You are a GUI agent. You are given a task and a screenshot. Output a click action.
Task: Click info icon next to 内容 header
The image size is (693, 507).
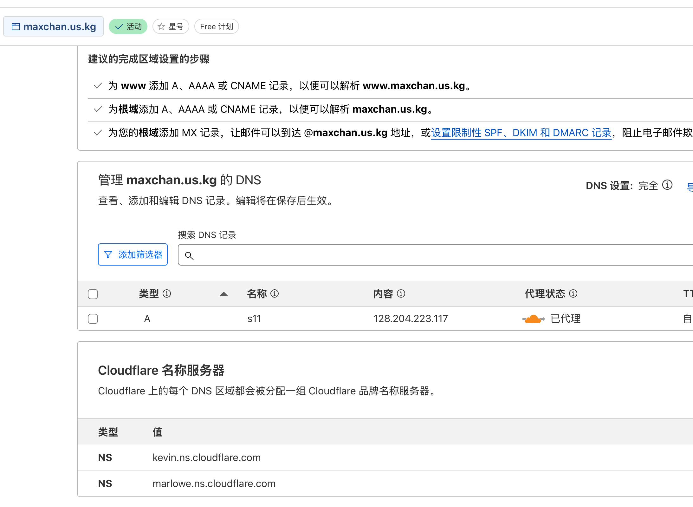[401, 294]
